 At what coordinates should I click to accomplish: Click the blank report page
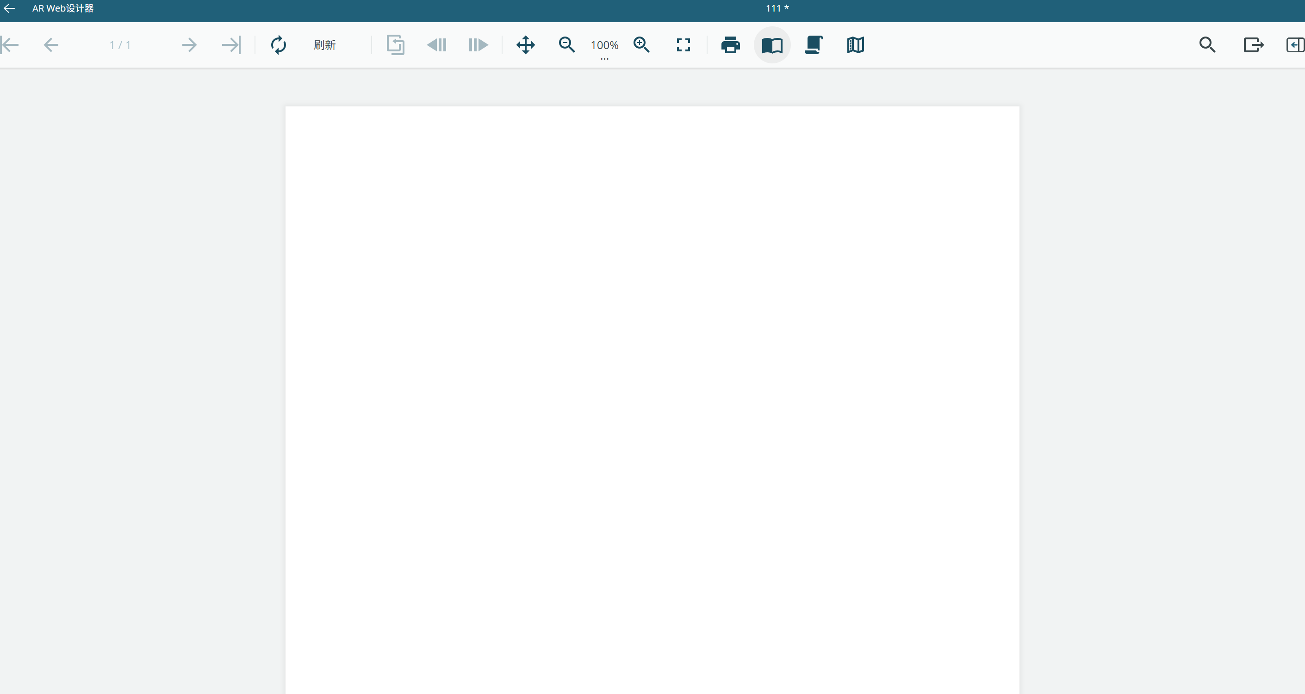[652, 399]
